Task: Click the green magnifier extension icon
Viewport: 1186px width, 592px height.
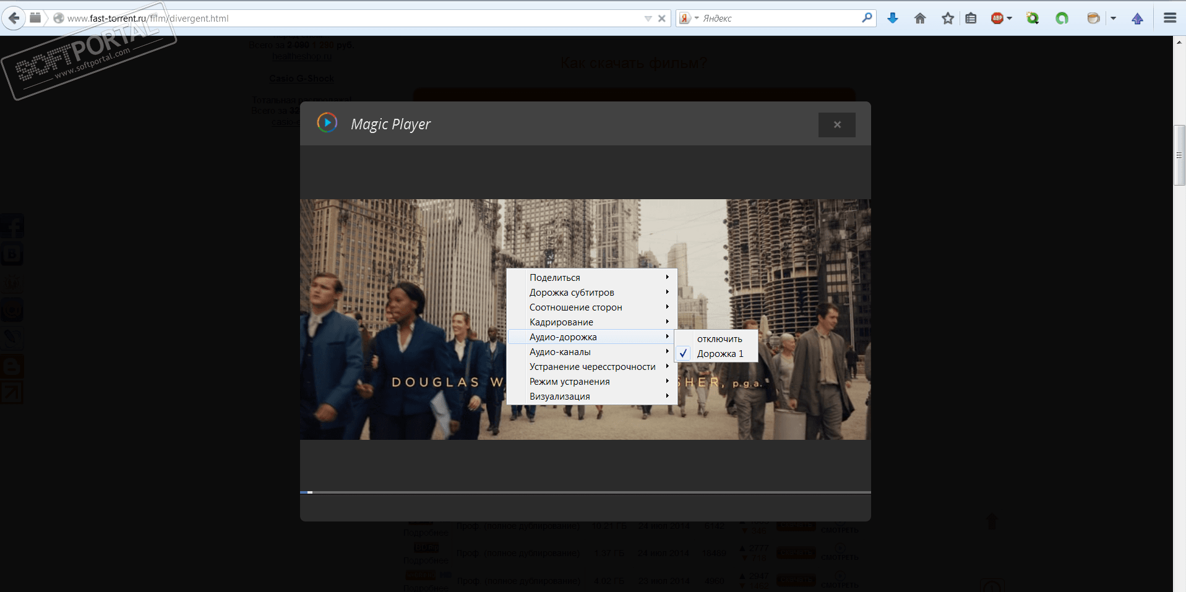Action: coord(1033,19)
